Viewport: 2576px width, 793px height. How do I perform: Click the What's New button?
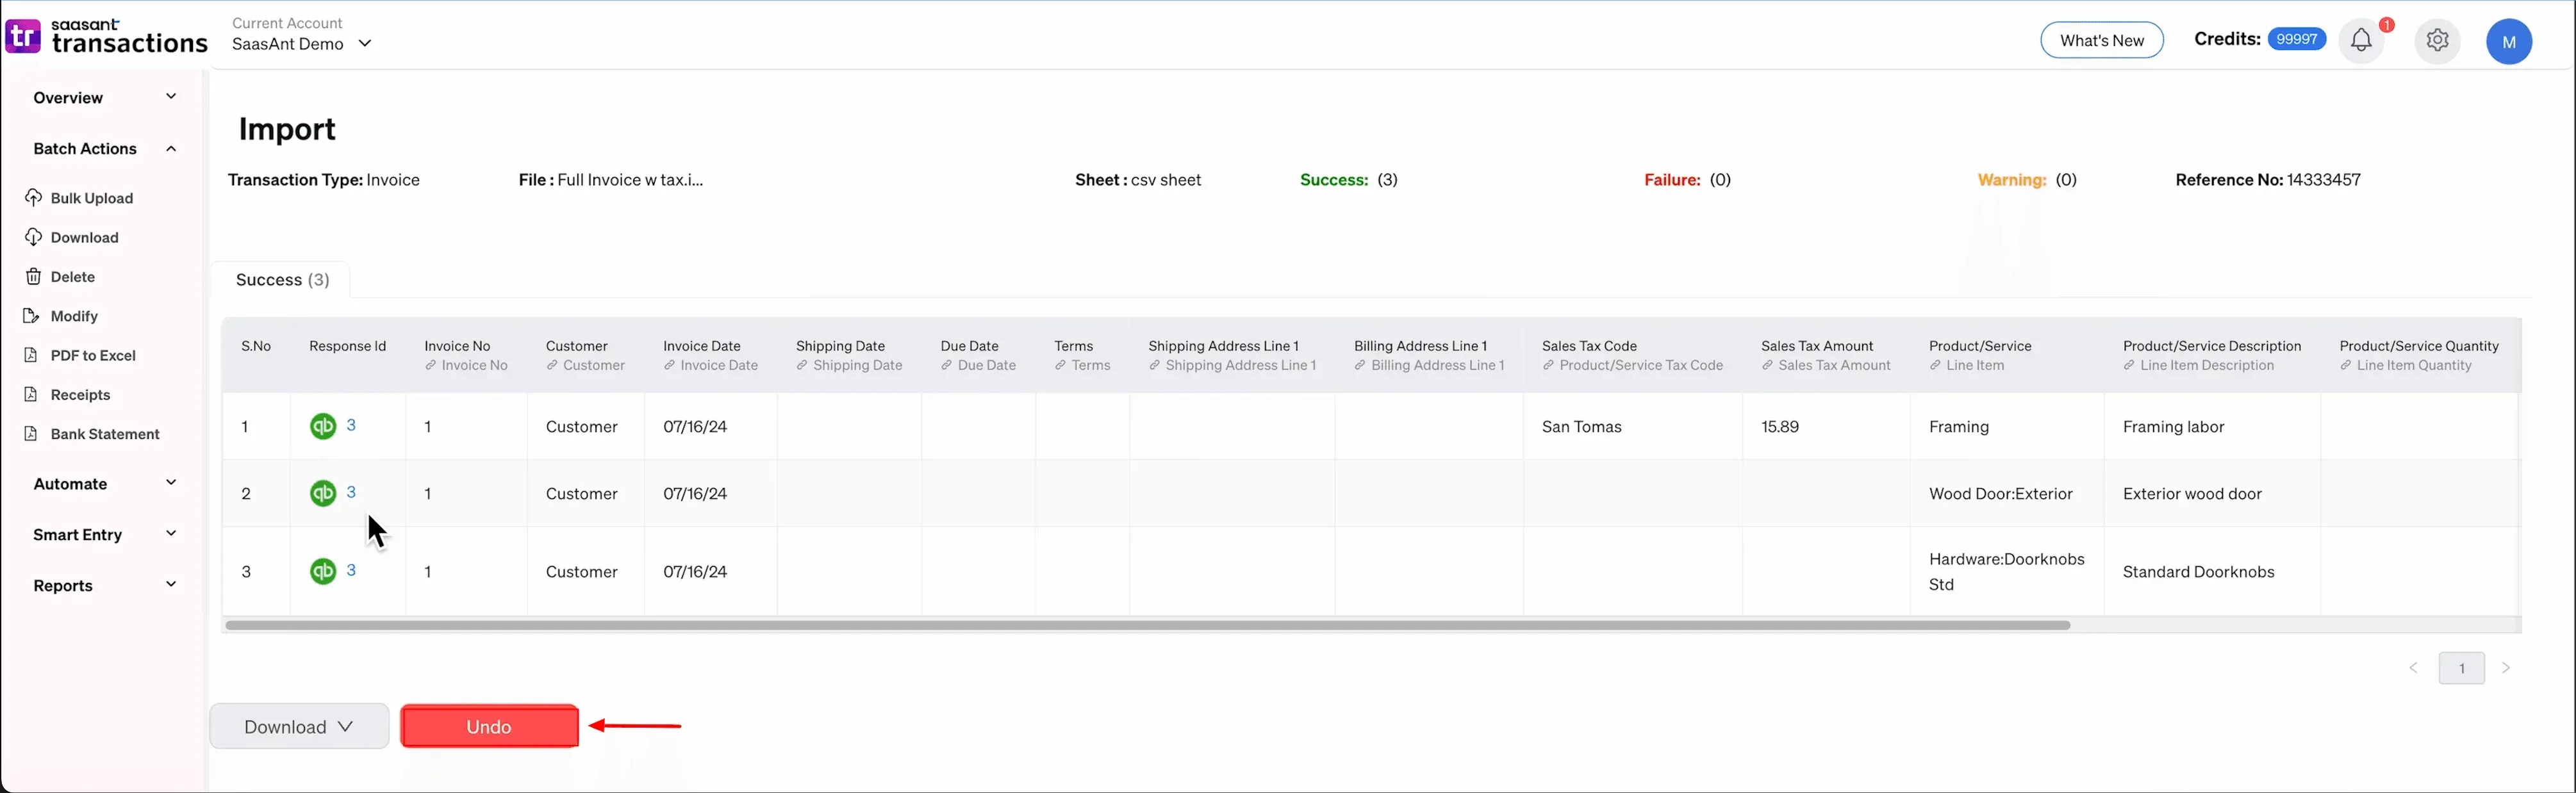[x=2101, y=40]
